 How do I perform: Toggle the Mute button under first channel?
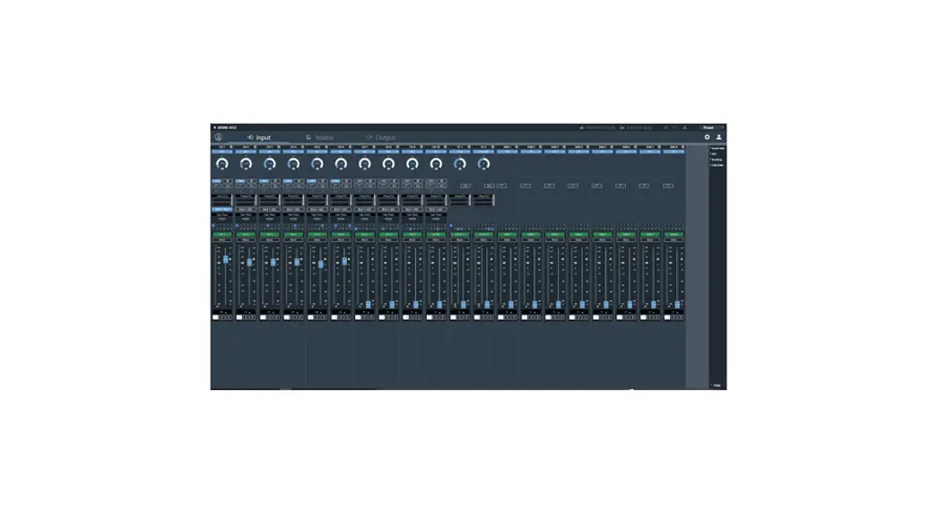coord(221,240)
